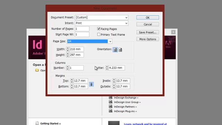Open the Intent dropdown
222x125 pixels.
102,23
